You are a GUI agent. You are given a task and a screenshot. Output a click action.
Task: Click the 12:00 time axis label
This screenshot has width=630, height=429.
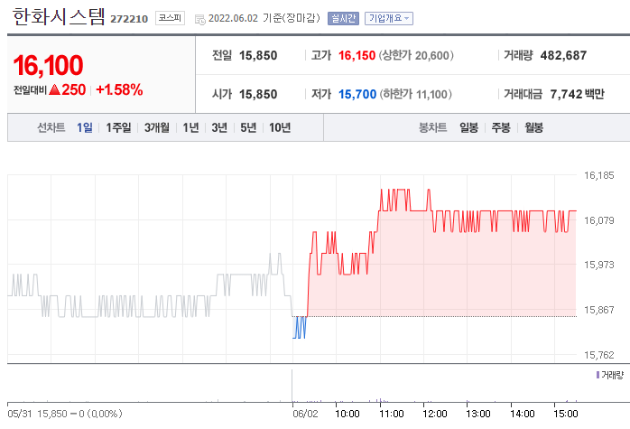435,414
